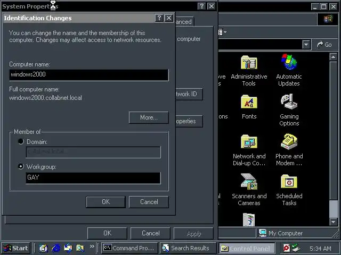Click the full computer name windows2000.collabnet.local
Viewport: 341px width, 255px height.
coord(45,98)
